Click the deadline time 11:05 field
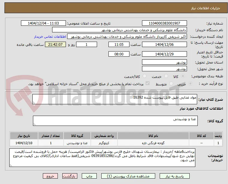The width and height of the screenshot is (228, 184). click(119, 45)
